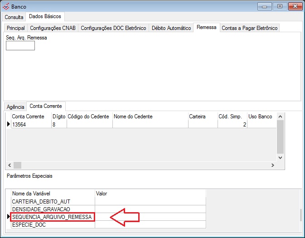
Task: Open Contas a Pagar Eletrônico tab
Action: 249,28
